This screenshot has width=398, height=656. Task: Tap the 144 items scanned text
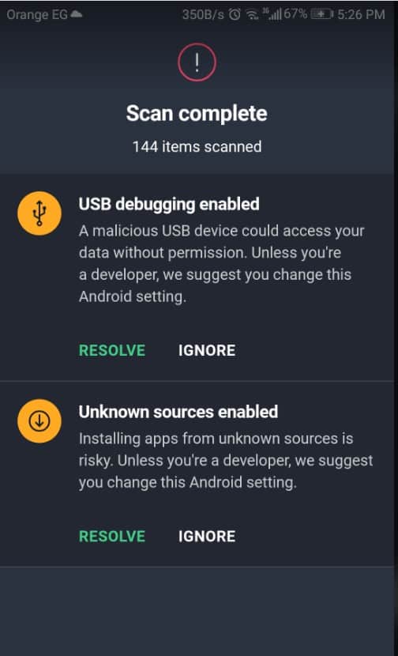point(197,147)
